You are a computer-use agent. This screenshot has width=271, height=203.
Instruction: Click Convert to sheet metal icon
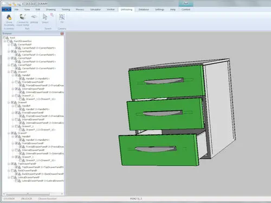click(23, 17)
